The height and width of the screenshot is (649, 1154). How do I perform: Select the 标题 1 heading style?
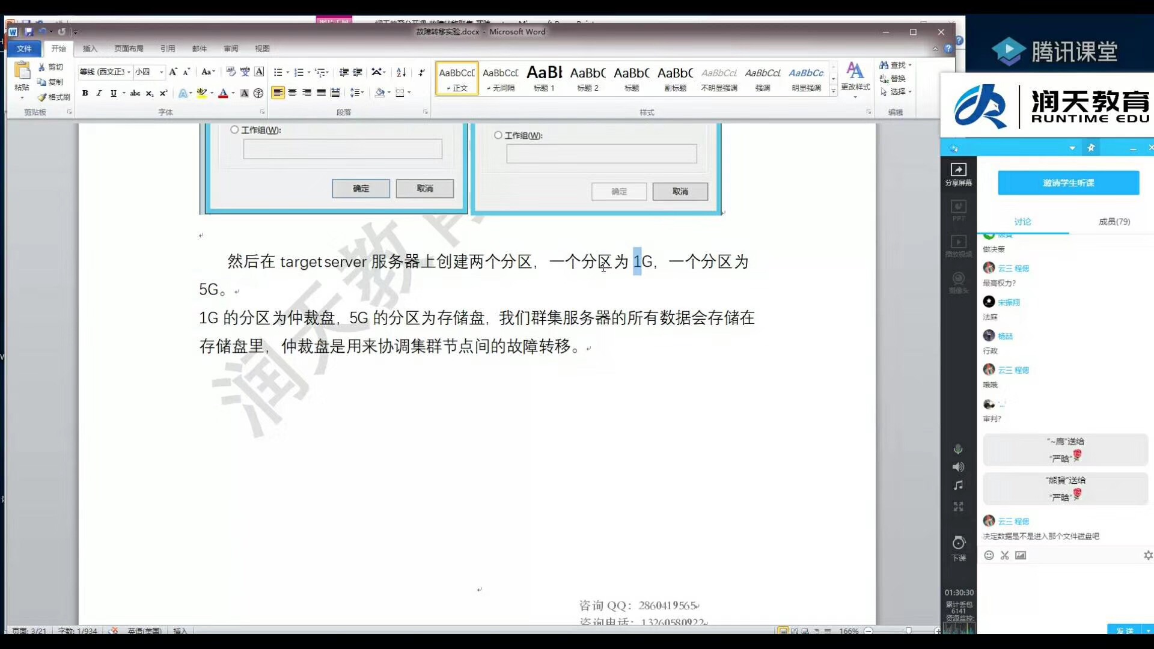544,79
